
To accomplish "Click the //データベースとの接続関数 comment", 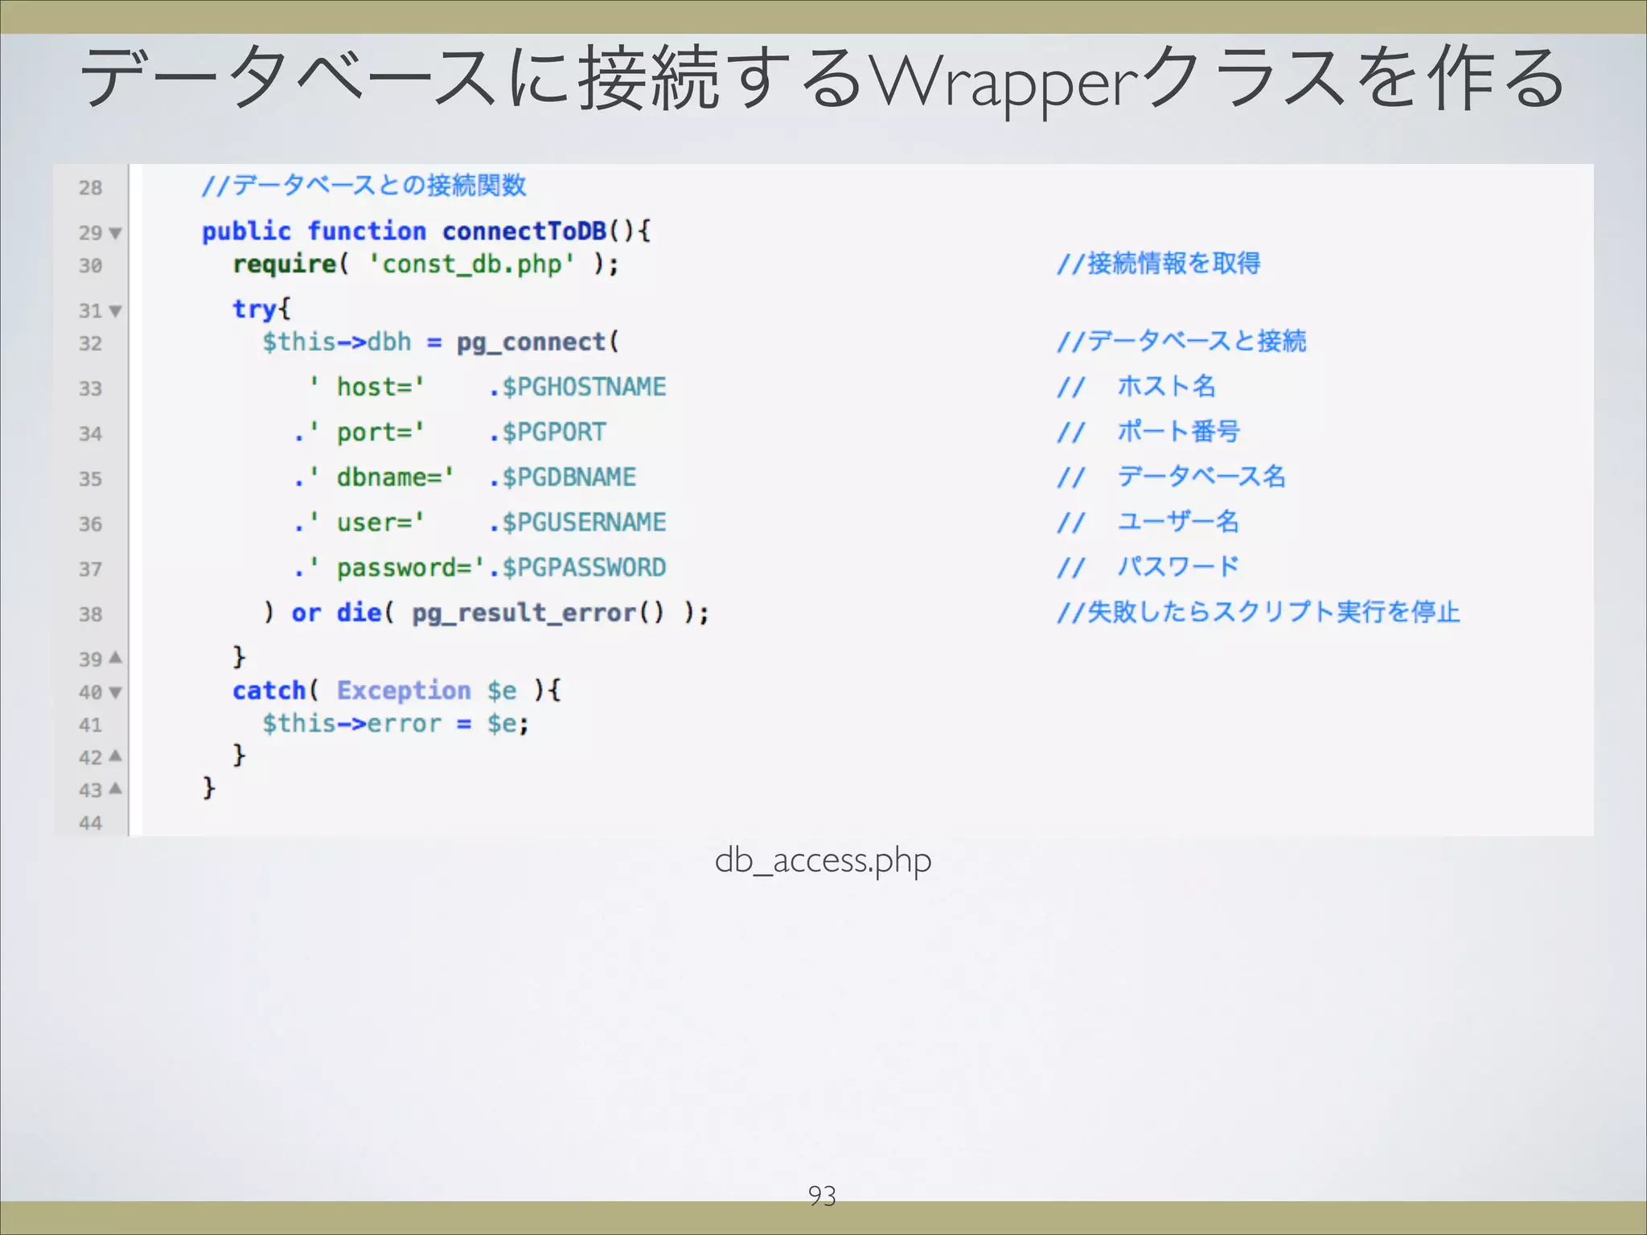I will pos(364,186).
